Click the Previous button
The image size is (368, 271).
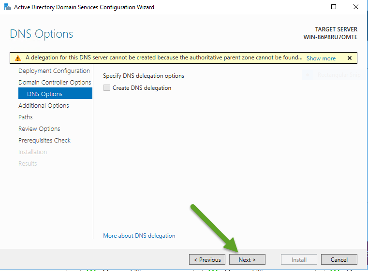pos(207,259)
